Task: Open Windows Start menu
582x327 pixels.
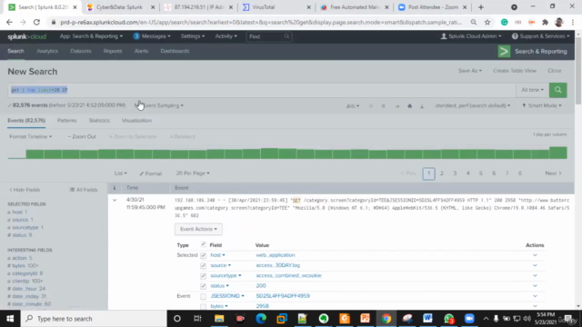Action: pyautogui.click(x=10, y=319)
